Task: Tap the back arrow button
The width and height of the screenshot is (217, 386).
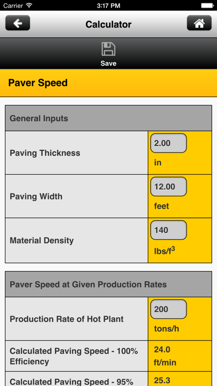Action: click(18, 23)
